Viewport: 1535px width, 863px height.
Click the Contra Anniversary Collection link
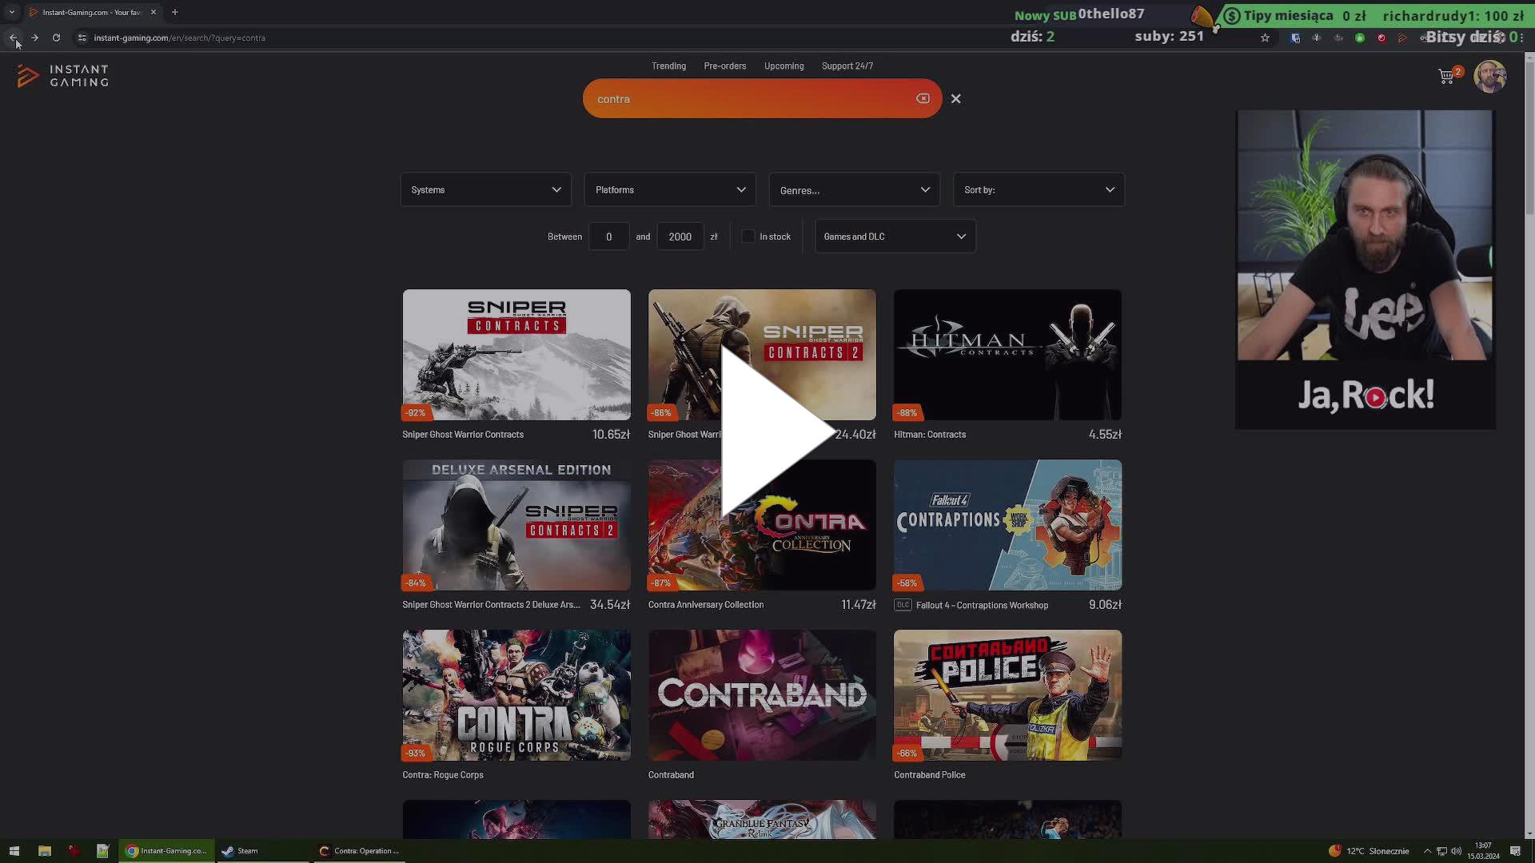click(706, 605)
